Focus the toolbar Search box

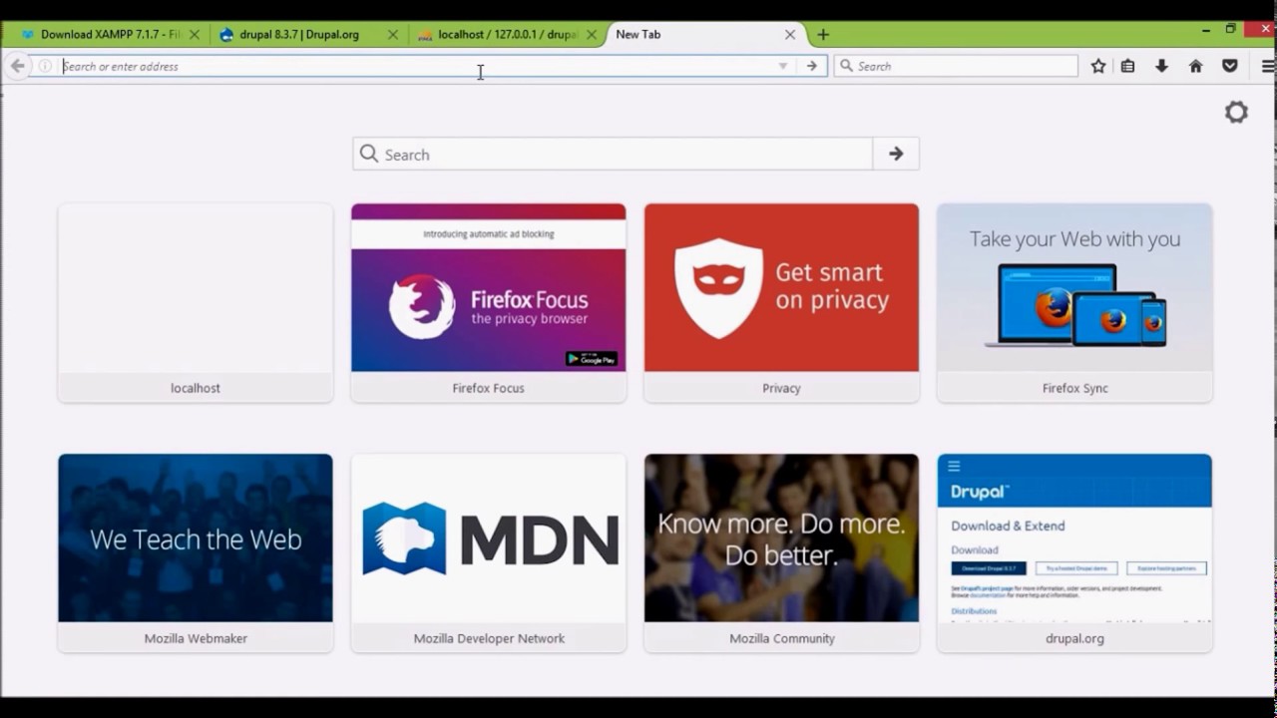956,66
